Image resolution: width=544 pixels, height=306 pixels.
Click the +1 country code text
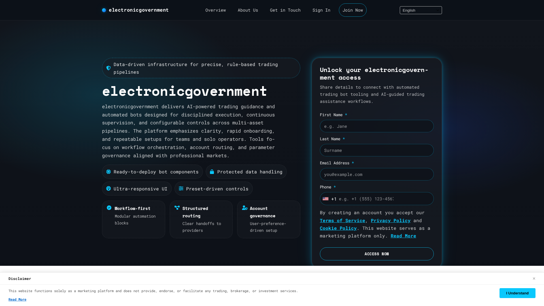(x=334, y=199)
